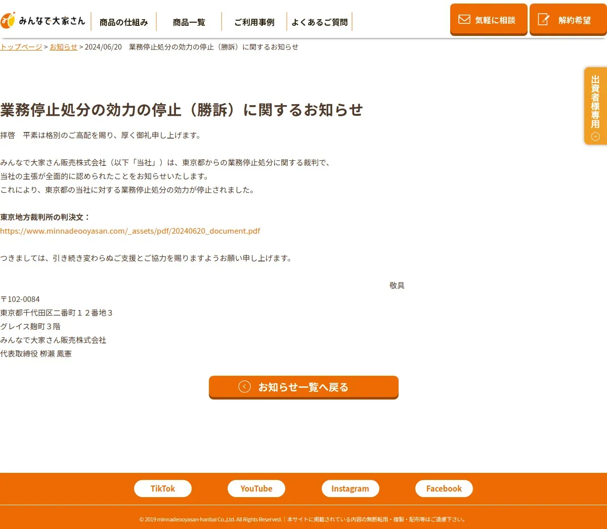Click the text 代表取締役 栁瀨 鳳憲
Image resolution: width=607 pixels, height=529 pixels.
coord(36,354)
